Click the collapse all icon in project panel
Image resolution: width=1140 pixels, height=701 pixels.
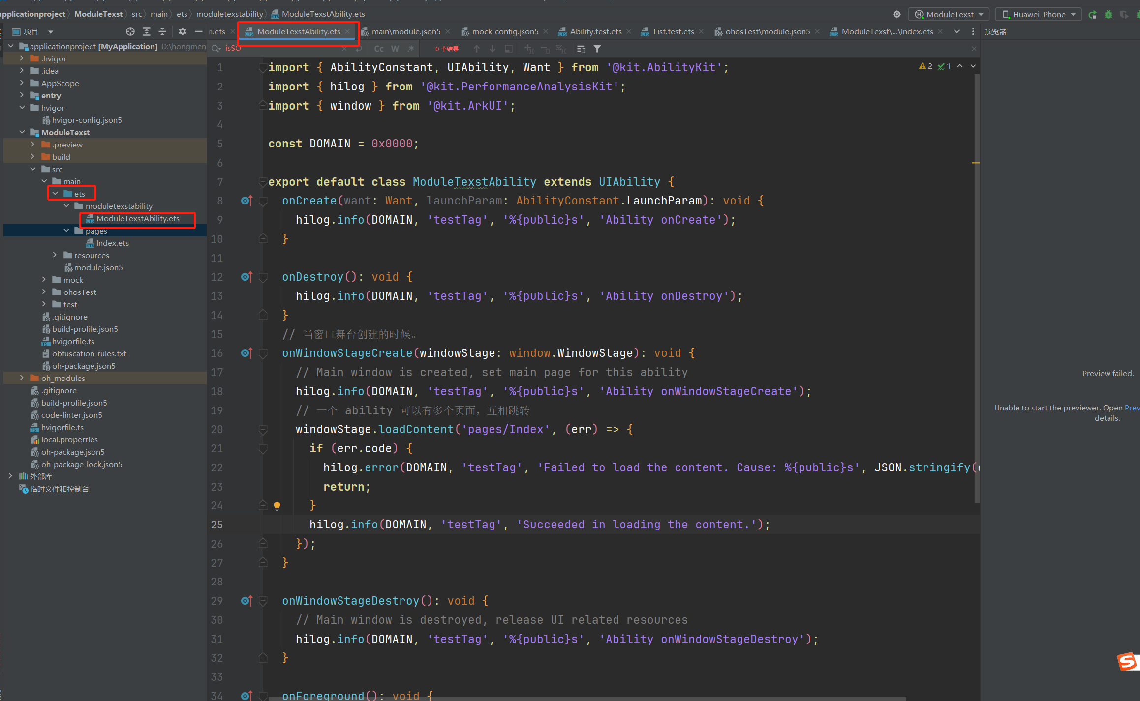pos(162,31)
